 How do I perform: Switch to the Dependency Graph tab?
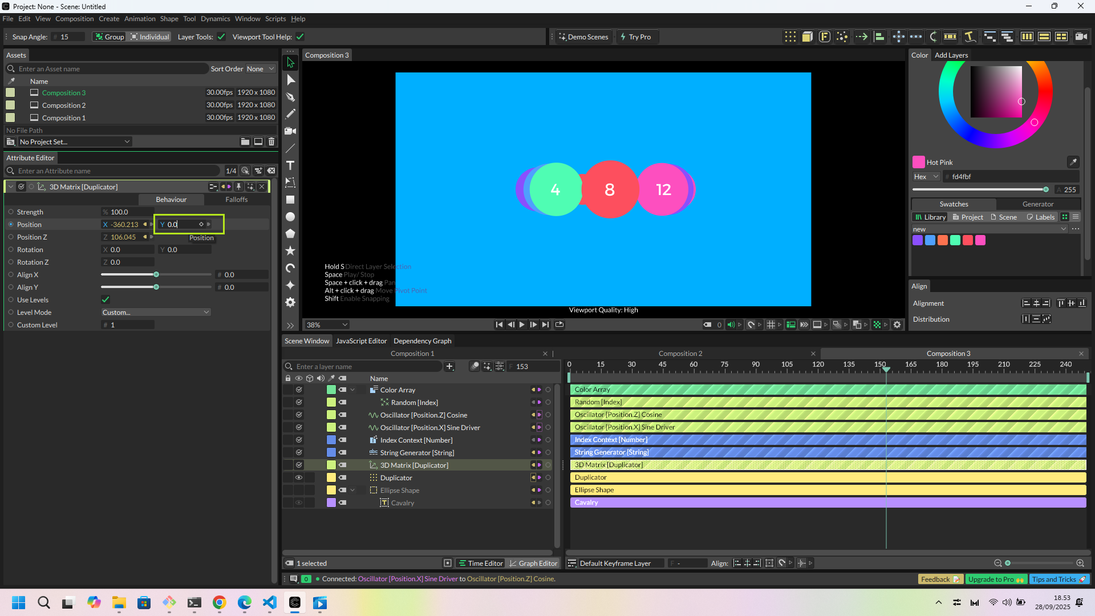click(422, 341)
